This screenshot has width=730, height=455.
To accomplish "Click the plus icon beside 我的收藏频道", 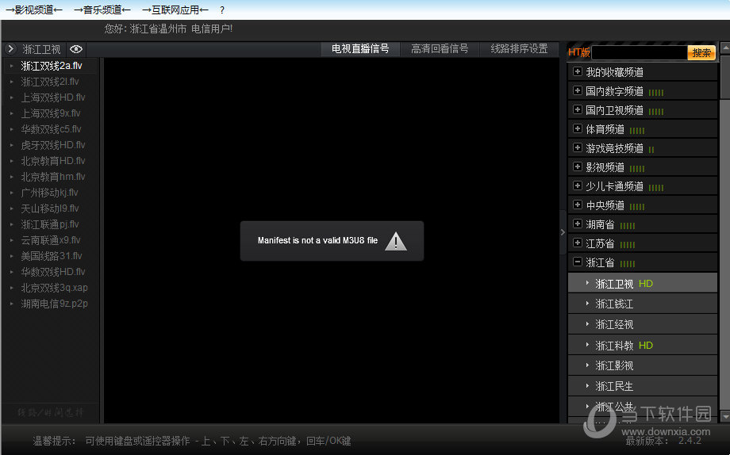I will [x=578, y=71].
